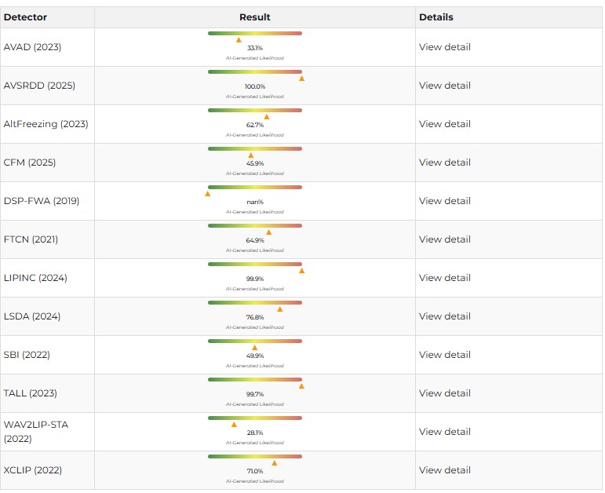The image size is (605, 493).
Task: Open View detail for TALL (2023)
Action: click(x=444, y=393)
